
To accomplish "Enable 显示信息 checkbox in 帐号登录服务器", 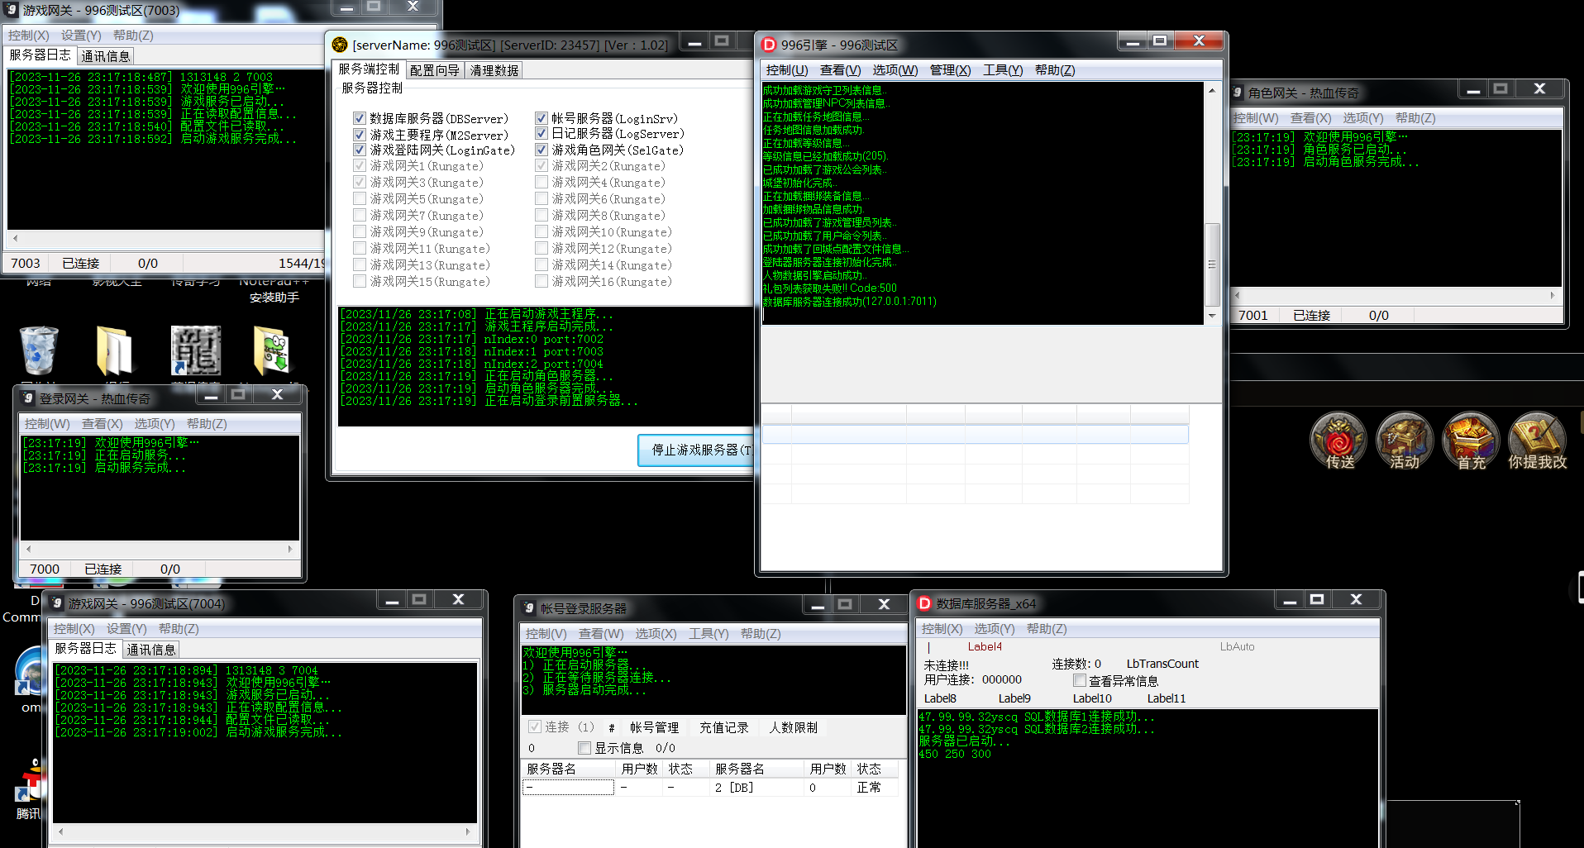I will [584, 748].
